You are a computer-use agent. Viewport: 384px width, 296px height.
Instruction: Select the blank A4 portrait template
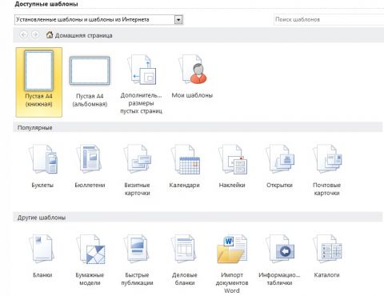[x=39, y=82]
